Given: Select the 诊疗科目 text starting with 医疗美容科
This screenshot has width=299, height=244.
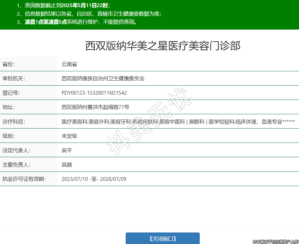Looking at the screenshot, I should (178, 122).
